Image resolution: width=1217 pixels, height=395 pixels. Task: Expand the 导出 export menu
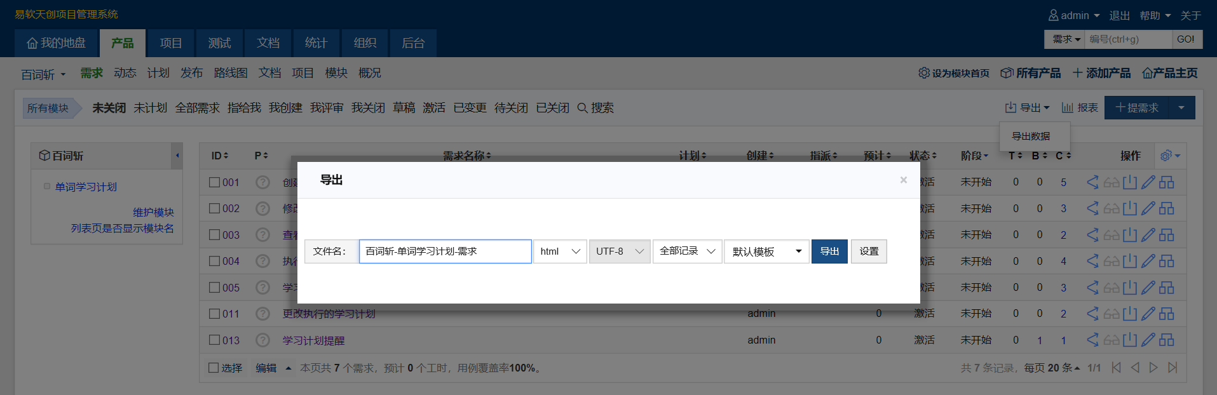1027,108
